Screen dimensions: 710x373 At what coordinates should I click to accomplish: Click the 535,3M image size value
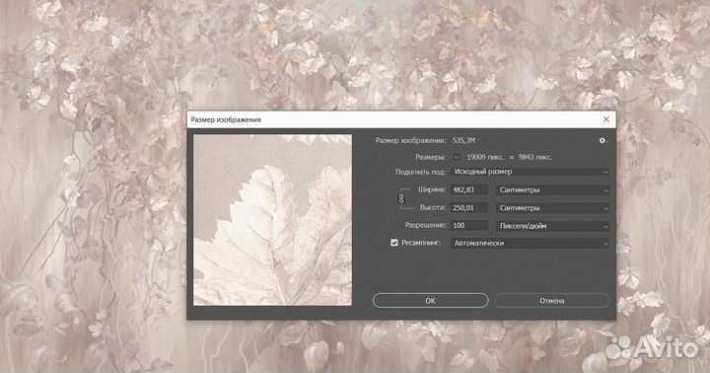click(x=463, y=140)
